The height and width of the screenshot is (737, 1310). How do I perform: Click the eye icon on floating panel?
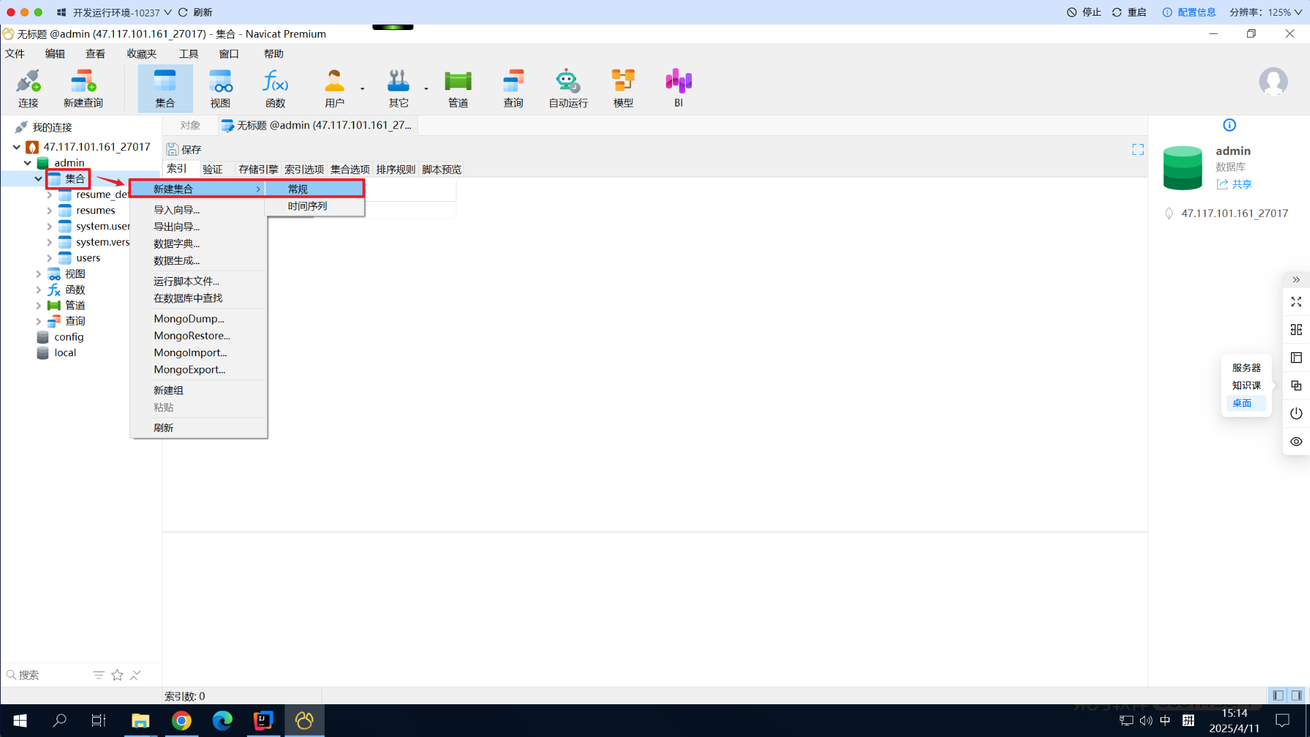pyautogui.click(x=1296, y=442)
